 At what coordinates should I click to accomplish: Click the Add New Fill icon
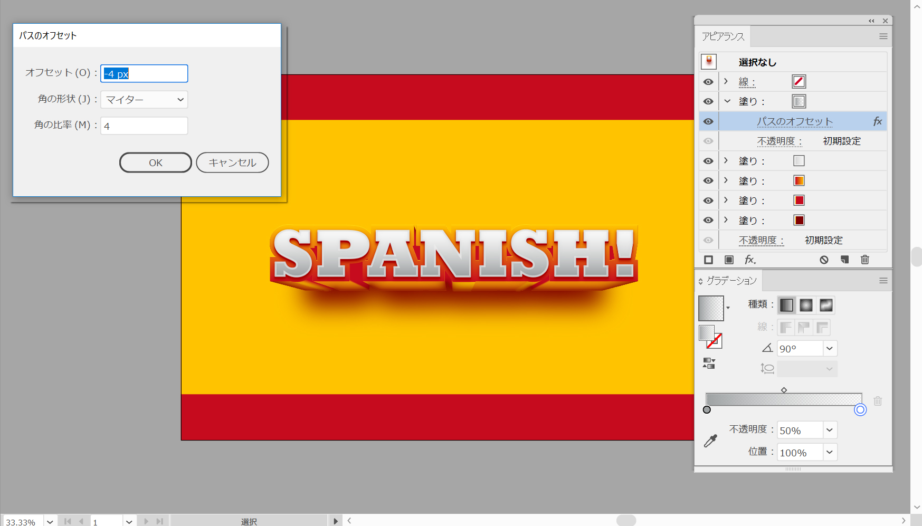[729, 260]
